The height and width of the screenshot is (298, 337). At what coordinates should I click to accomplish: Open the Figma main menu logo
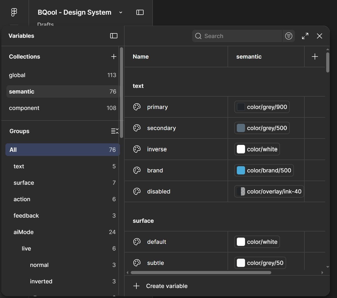click(x=14, y=12)
